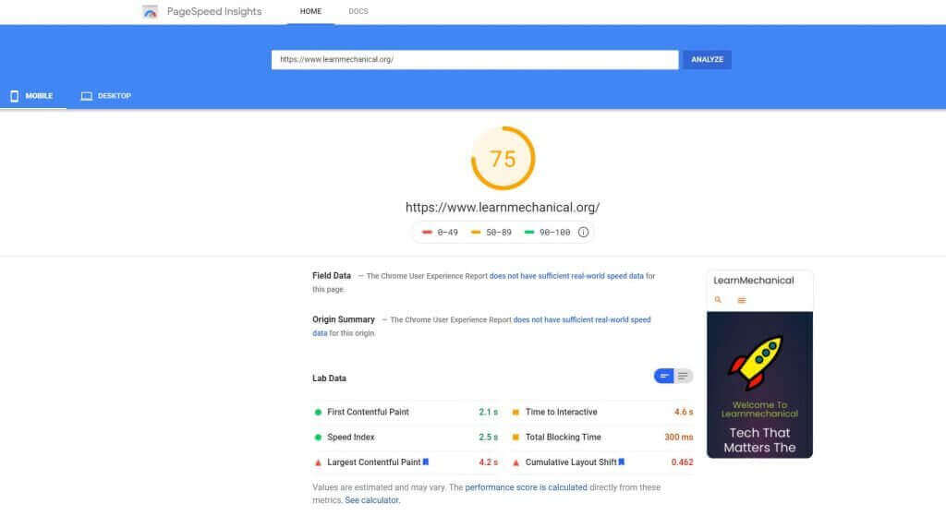
Task: Click the ANALYZE button
Action: 707,60
